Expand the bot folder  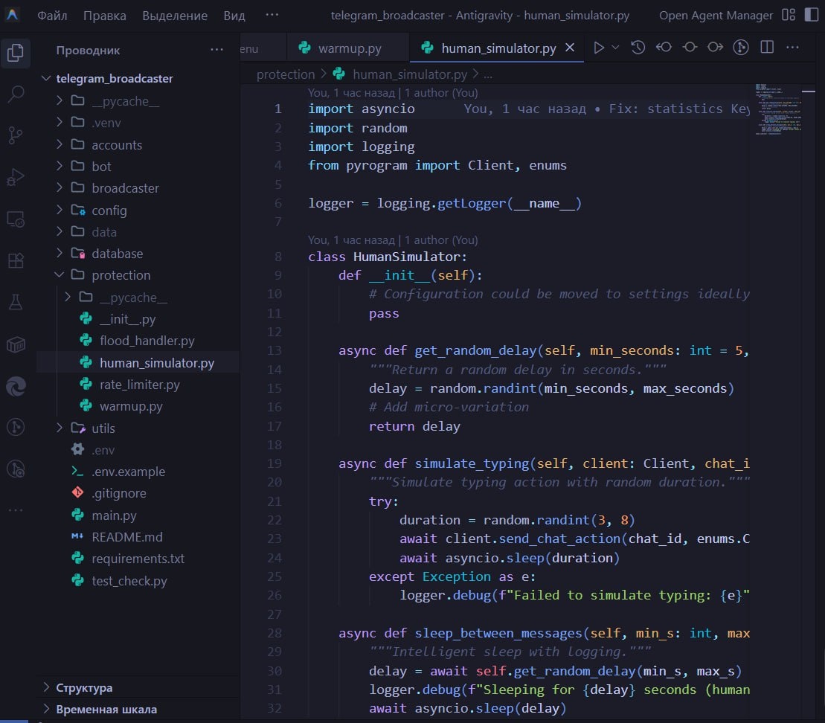pyautogui.click(x=101, y=167)
